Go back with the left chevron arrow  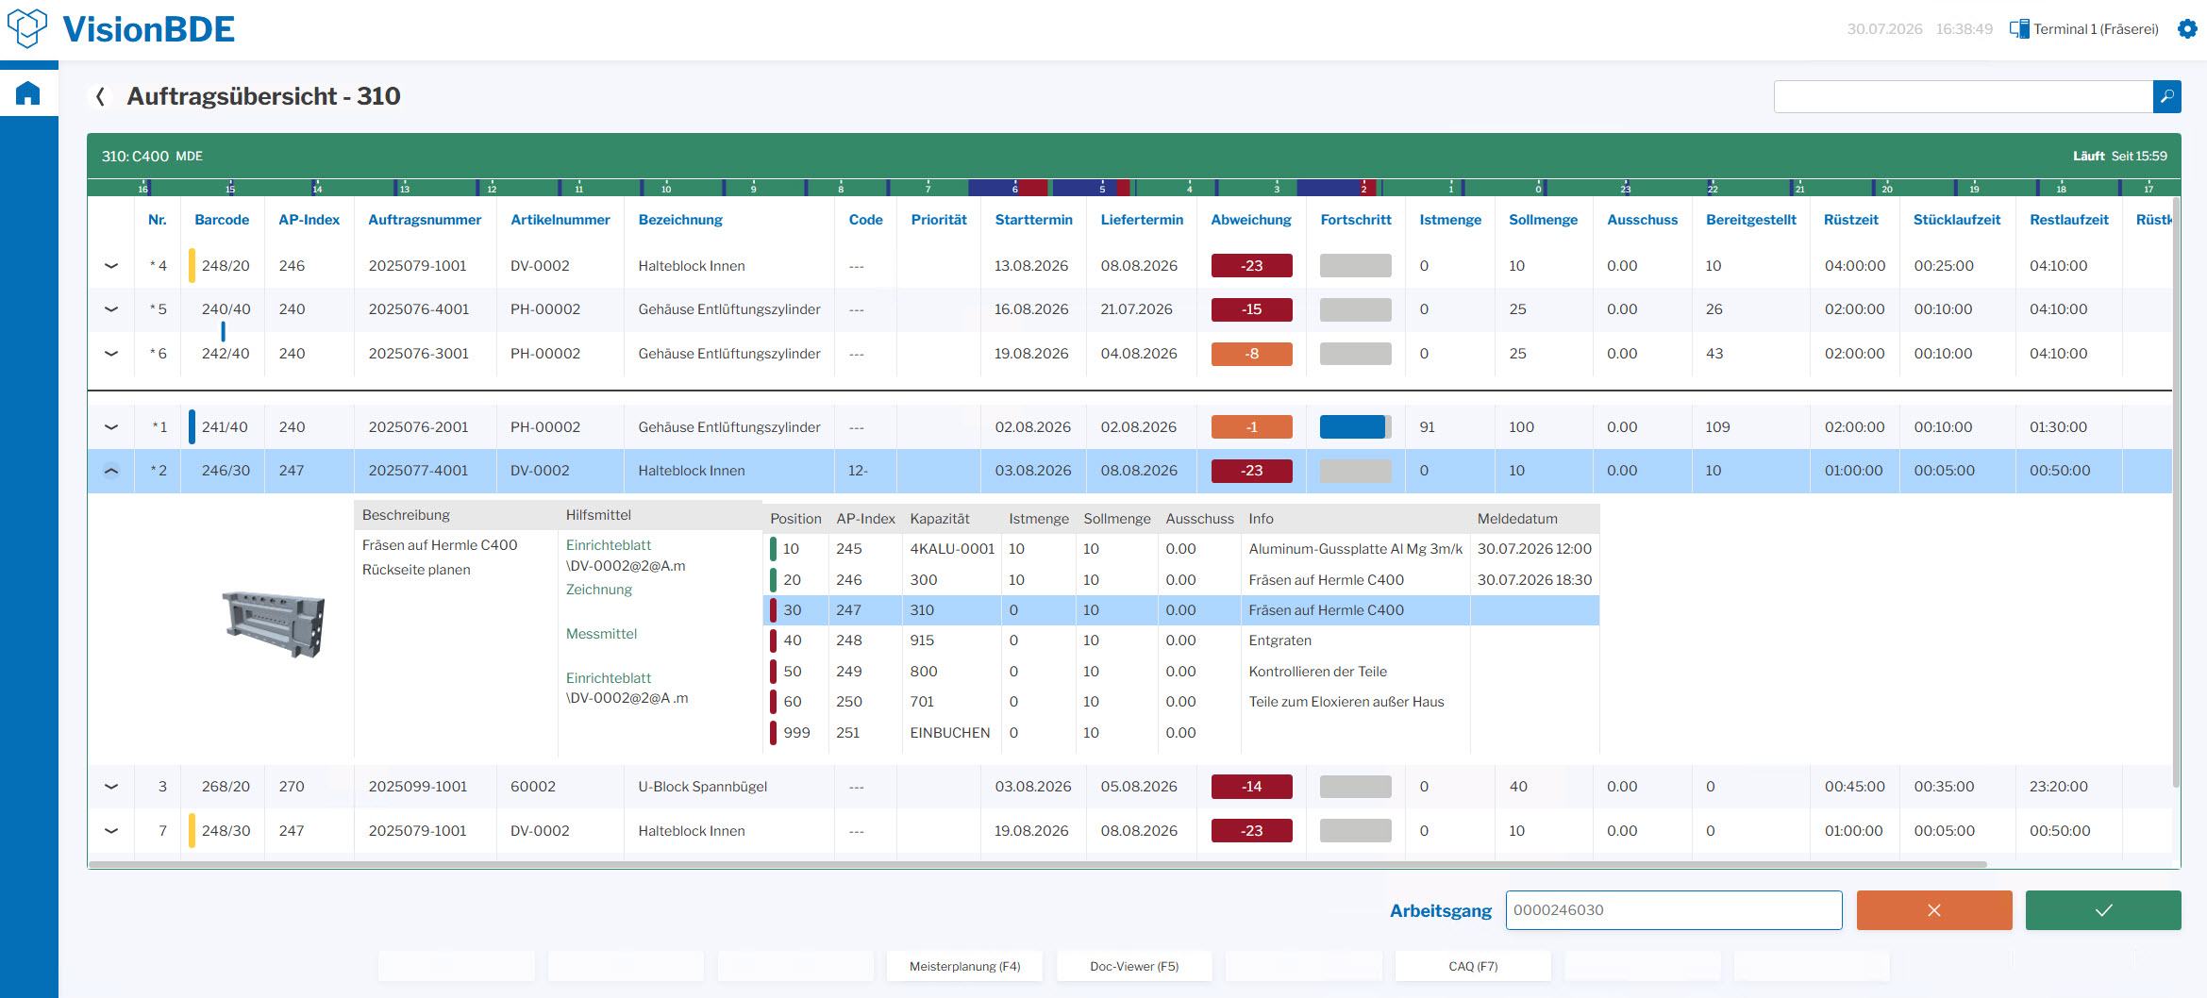coord(100,96)
